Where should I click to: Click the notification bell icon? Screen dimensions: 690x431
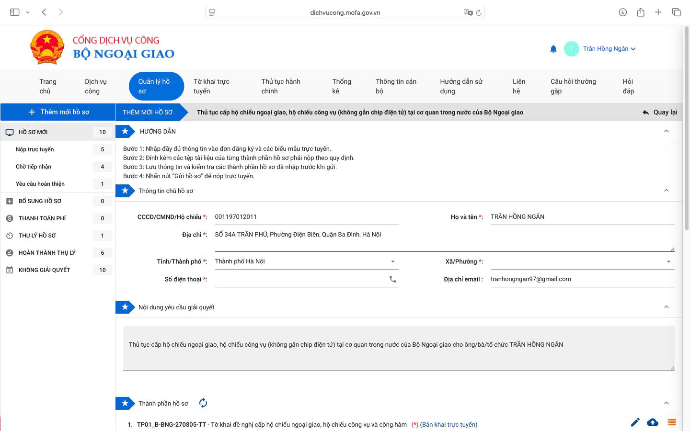pyautogui.click(x=553, y=49)
